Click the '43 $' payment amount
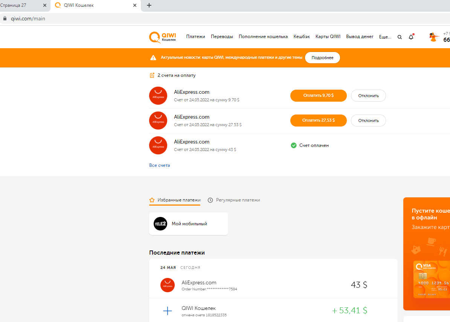This screenshot has height=322, width=450. tap(359, 285)
